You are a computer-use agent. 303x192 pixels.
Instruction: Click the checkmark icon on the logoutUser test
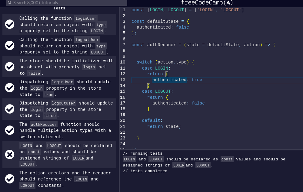coord(9,45)
